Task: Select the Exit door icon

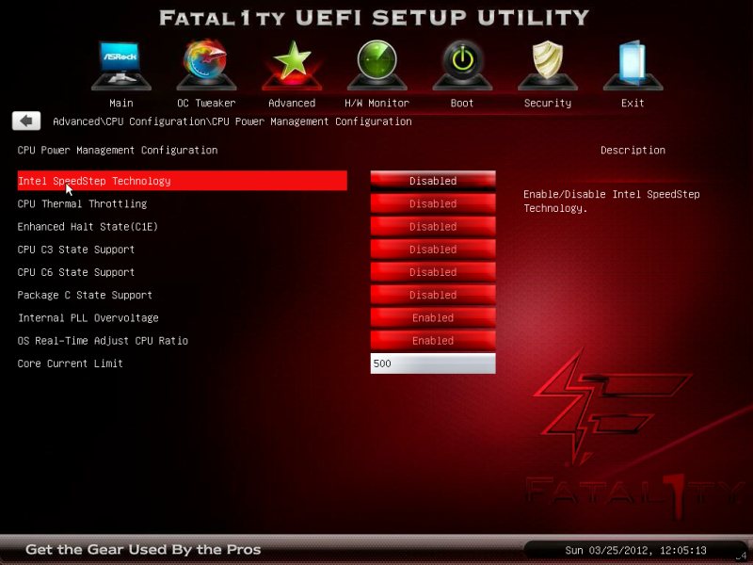Action: point(633,65)
